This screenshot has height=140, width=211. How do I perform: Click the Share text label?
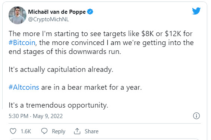tap(91, 131)
